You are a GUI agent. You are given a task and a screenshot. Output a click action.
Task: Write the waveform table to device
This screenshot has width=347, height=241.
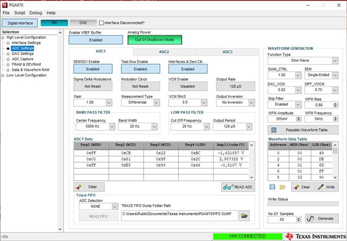pos(327,187)
